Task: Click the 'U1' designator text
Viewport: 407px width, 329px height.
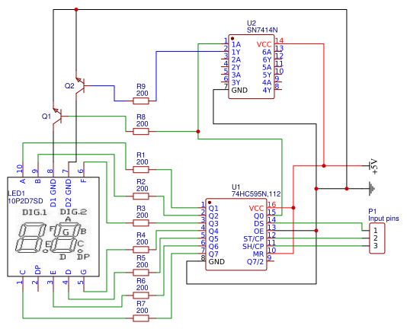Action: tap(236, 187)
